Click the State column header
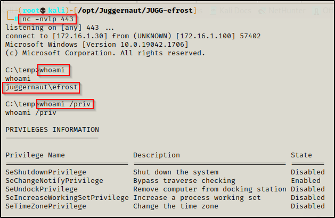Image resolution: width=335 pixels, height=218 pixels. tap(301, 155)
